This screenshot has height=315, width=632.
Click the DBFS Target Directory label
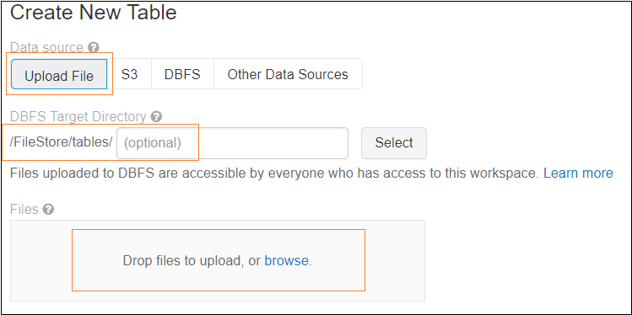point(78,117)
